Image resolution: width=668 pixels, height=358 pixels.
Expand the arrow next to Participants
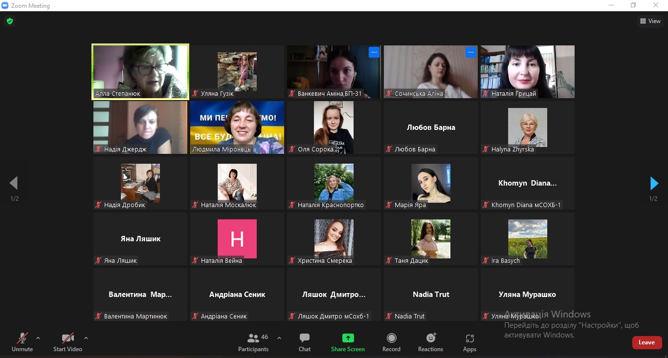[x=279, y=337]
